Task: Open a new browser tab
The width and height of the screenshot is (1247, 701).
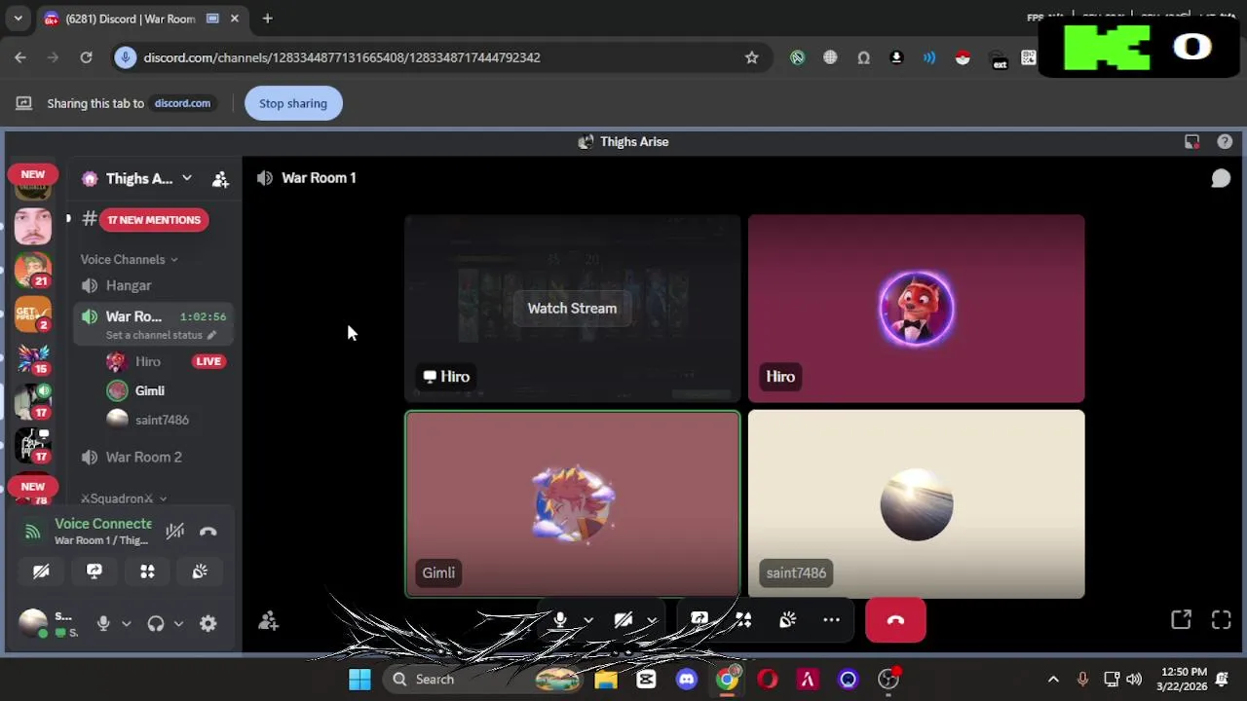Action: [x=267, y=18]
